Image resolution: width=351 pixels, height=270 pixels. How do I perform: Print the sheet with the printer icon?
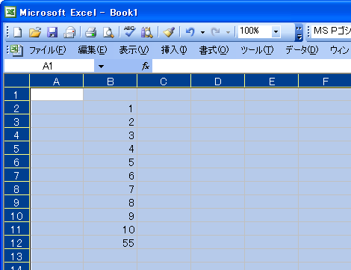(90, 32)
